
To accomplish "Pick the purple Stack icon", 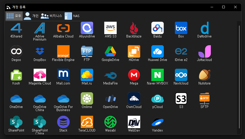I will pyautogui.click(x=63, y=122).
